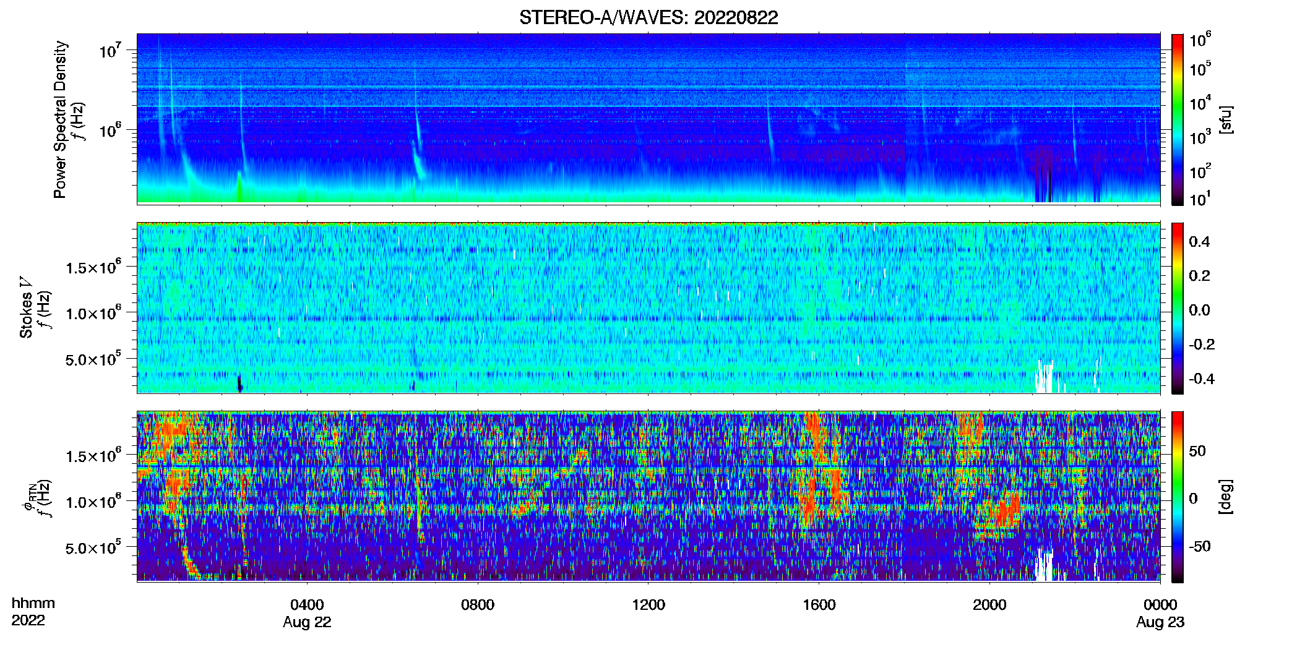Click the 10^6 frequency tick in top panel

point(110,130)
